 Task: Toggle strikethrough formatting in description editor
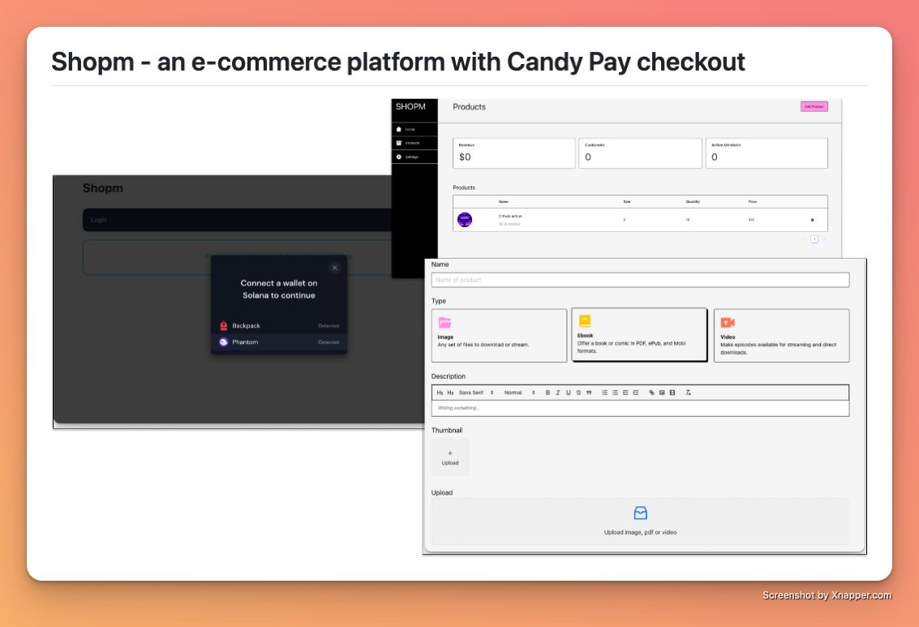pyautogui.click(x=578, y=393)
